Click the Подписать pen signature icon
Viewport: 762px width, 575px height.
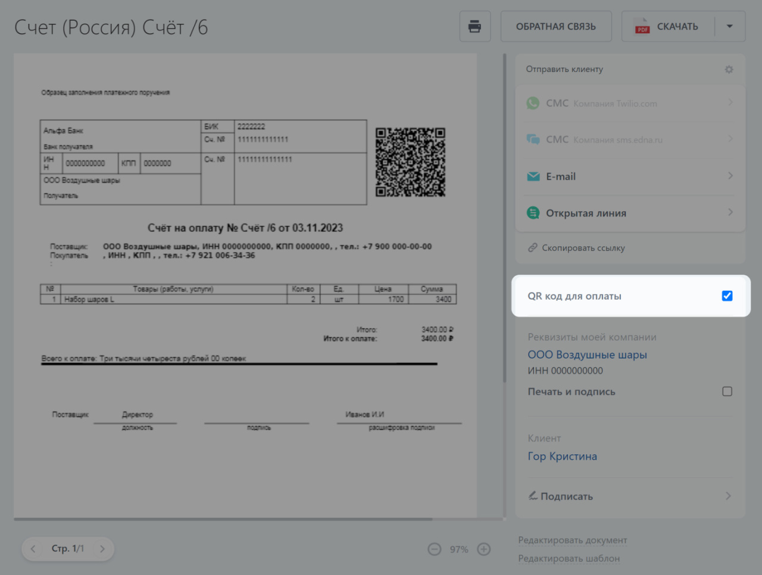coord(533,495)
